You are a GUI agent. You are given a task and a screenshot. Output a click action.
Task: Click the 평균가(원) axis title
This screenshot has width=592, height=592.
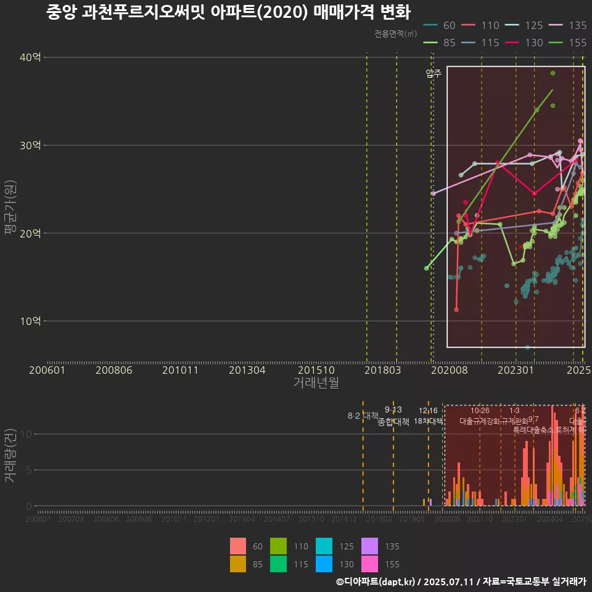[10, 207]
